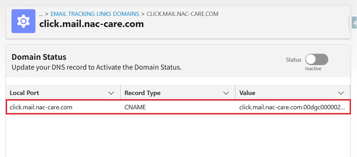Open Email Tracking Links Domains breadcrumb
The image size is (357, 157).
click(95, 14)
